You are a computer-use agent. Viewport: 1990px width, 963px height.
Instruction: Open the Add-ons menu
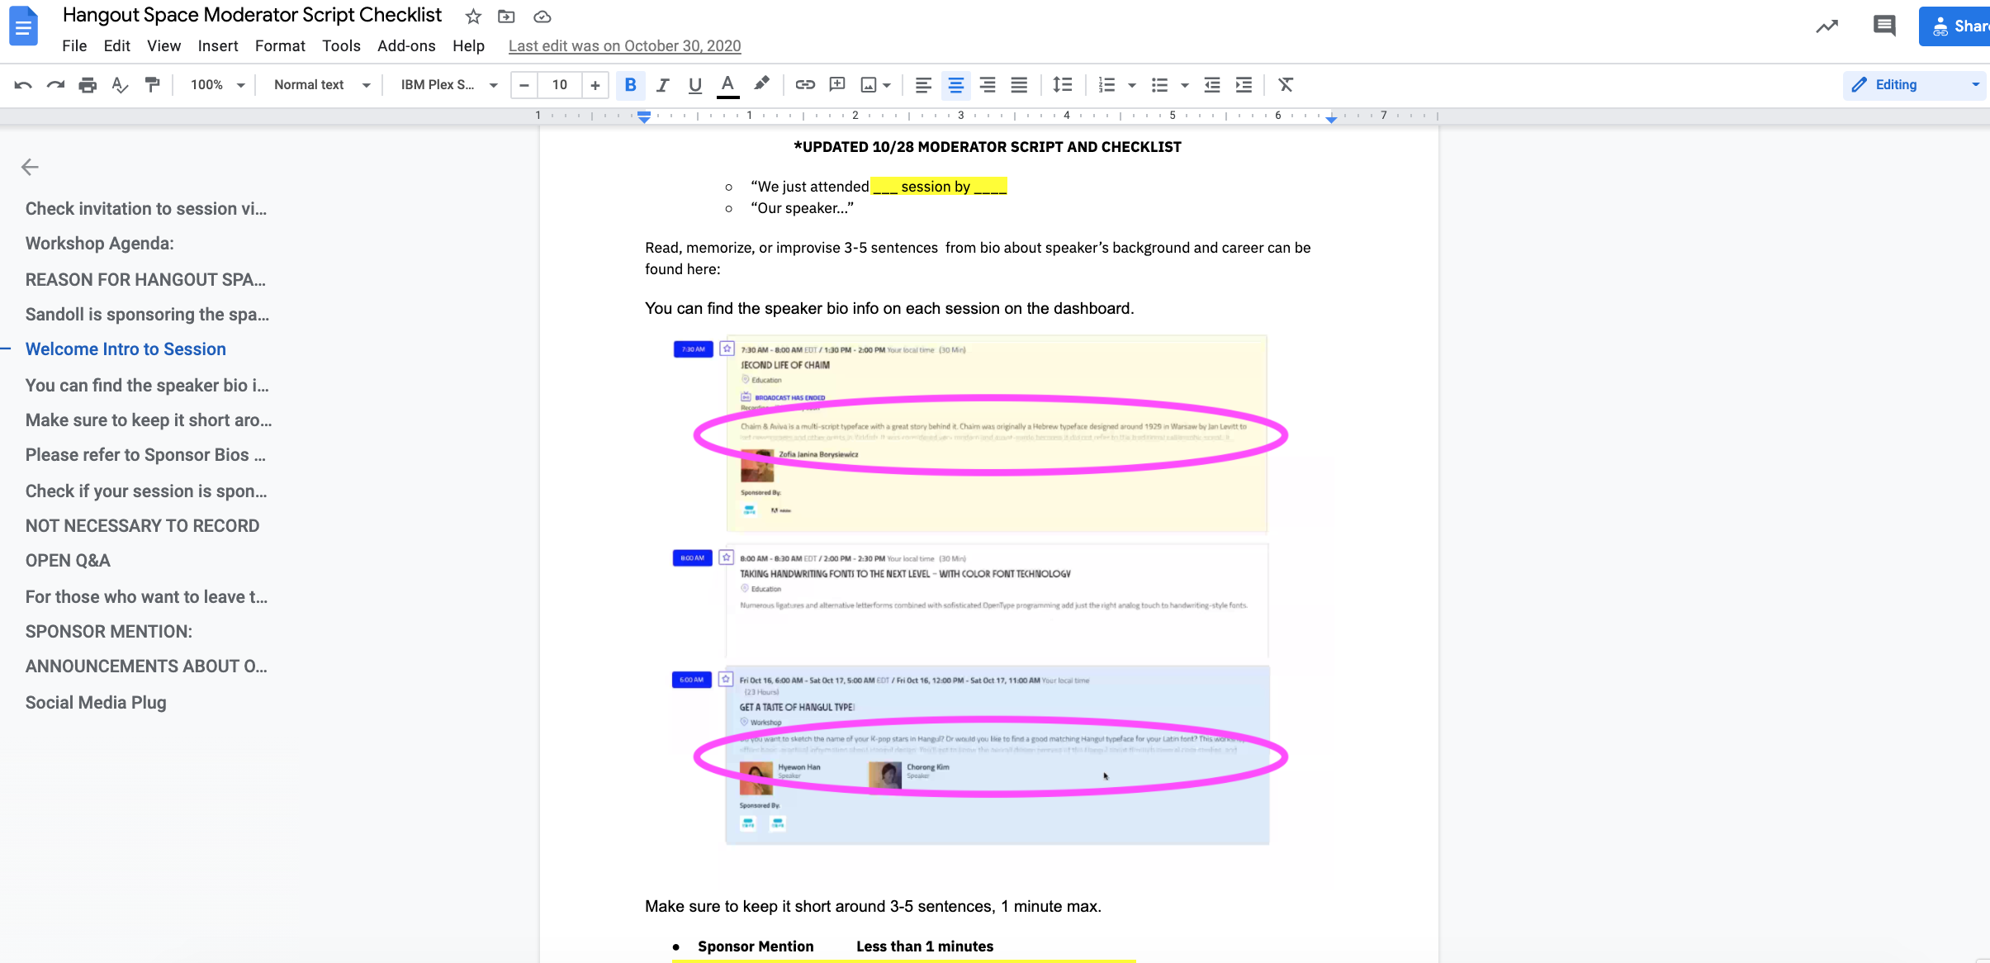[405, 46]
